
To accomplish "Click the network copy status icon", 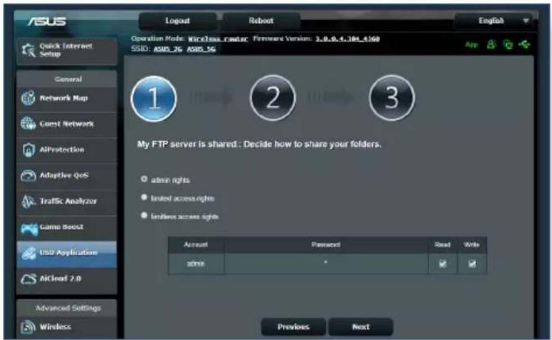I will click(x=507, y=45).
